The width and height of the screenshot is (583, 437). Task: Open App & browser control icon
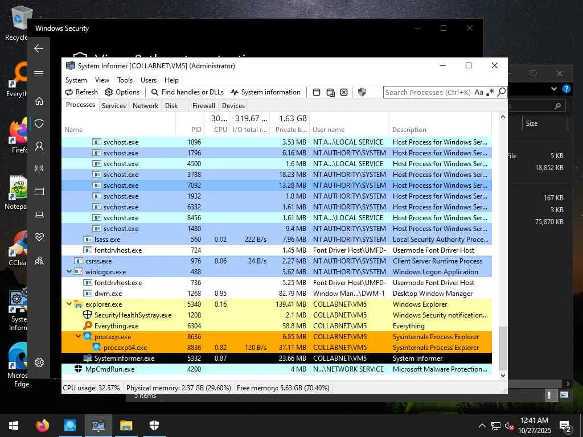[39, 191]
